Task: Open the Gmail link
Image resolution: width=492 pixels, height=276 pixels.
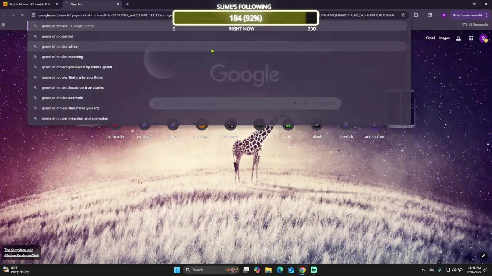Action: click(x=430, y=38)
